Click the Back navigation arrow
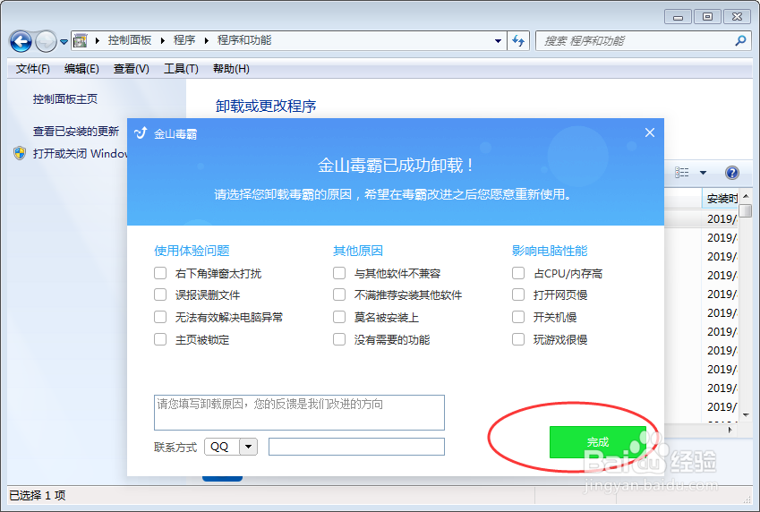The image size is (760, 512). (x=21, y=41)
